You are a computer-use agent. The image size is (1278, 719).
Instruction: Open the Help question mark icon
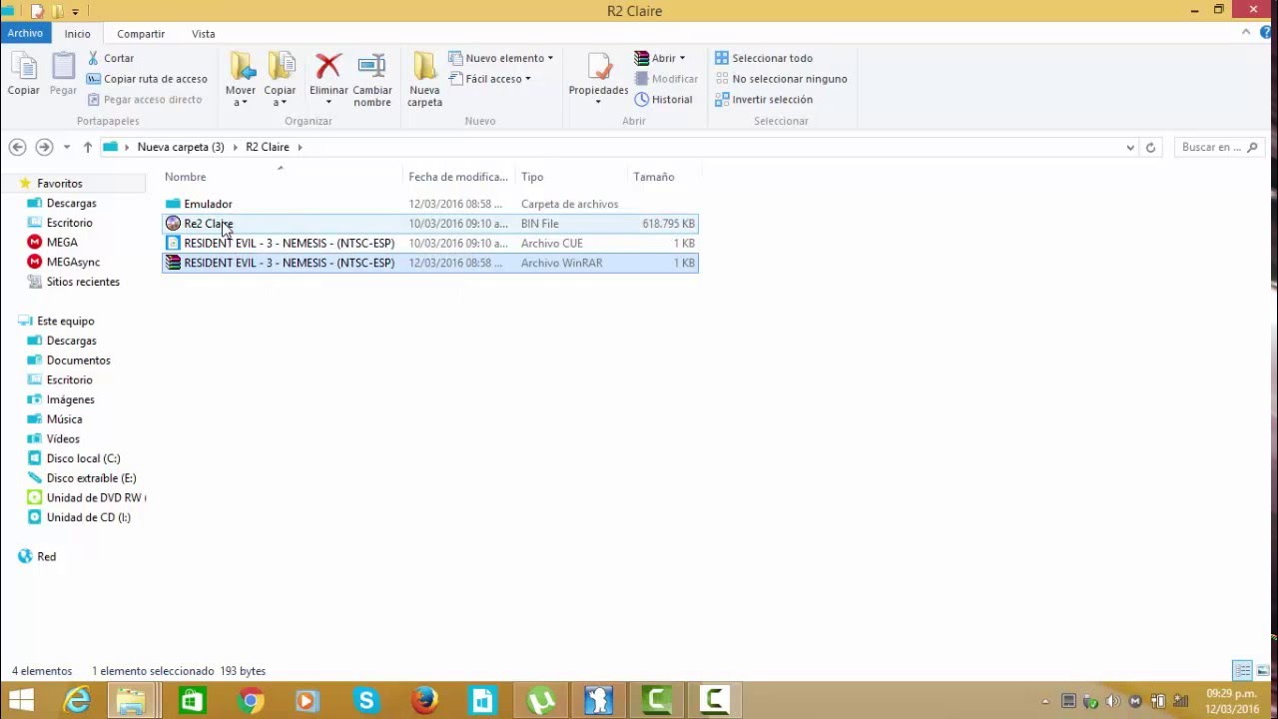click(x=1265, y=33)
